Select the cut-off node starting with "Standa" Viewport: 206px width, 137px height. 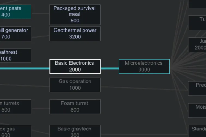point(197,131)
